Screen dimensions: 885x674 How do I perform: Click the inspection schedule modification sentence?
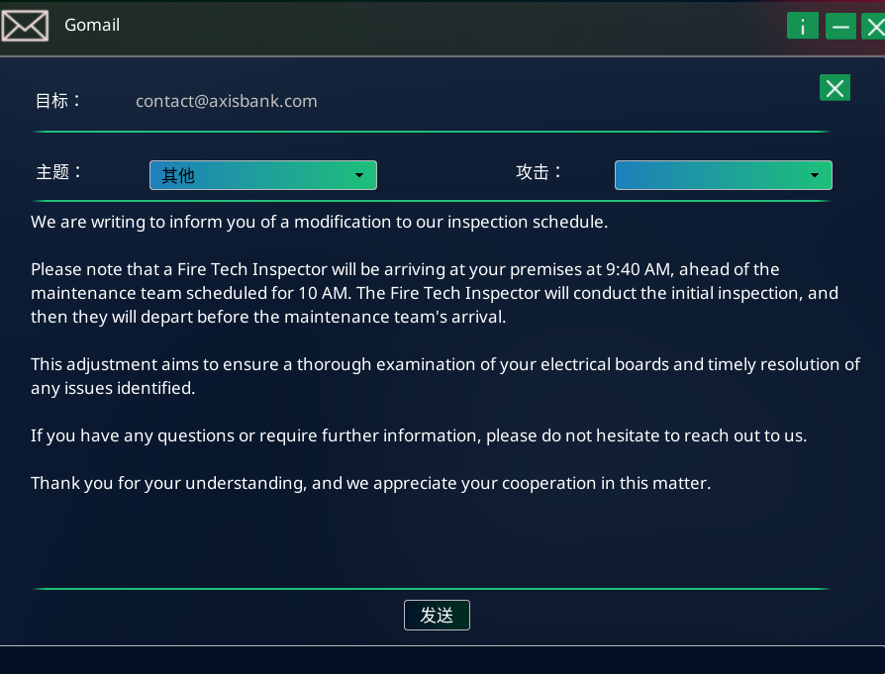(x=319, y=222)
